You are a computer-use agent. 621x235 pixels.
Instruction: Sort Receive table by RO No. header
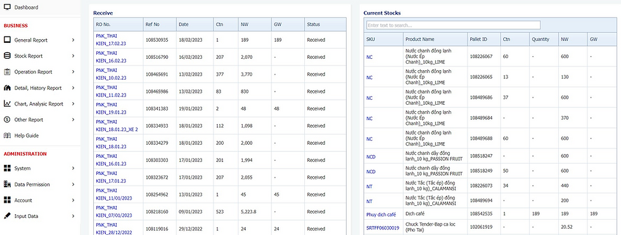(118, 24)
